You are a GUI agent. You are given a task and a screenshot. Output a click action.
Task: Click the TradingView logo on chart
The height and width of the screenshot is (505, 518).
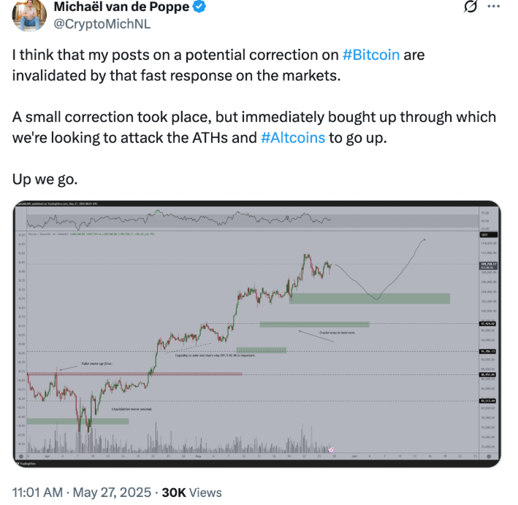coord(26,463)
